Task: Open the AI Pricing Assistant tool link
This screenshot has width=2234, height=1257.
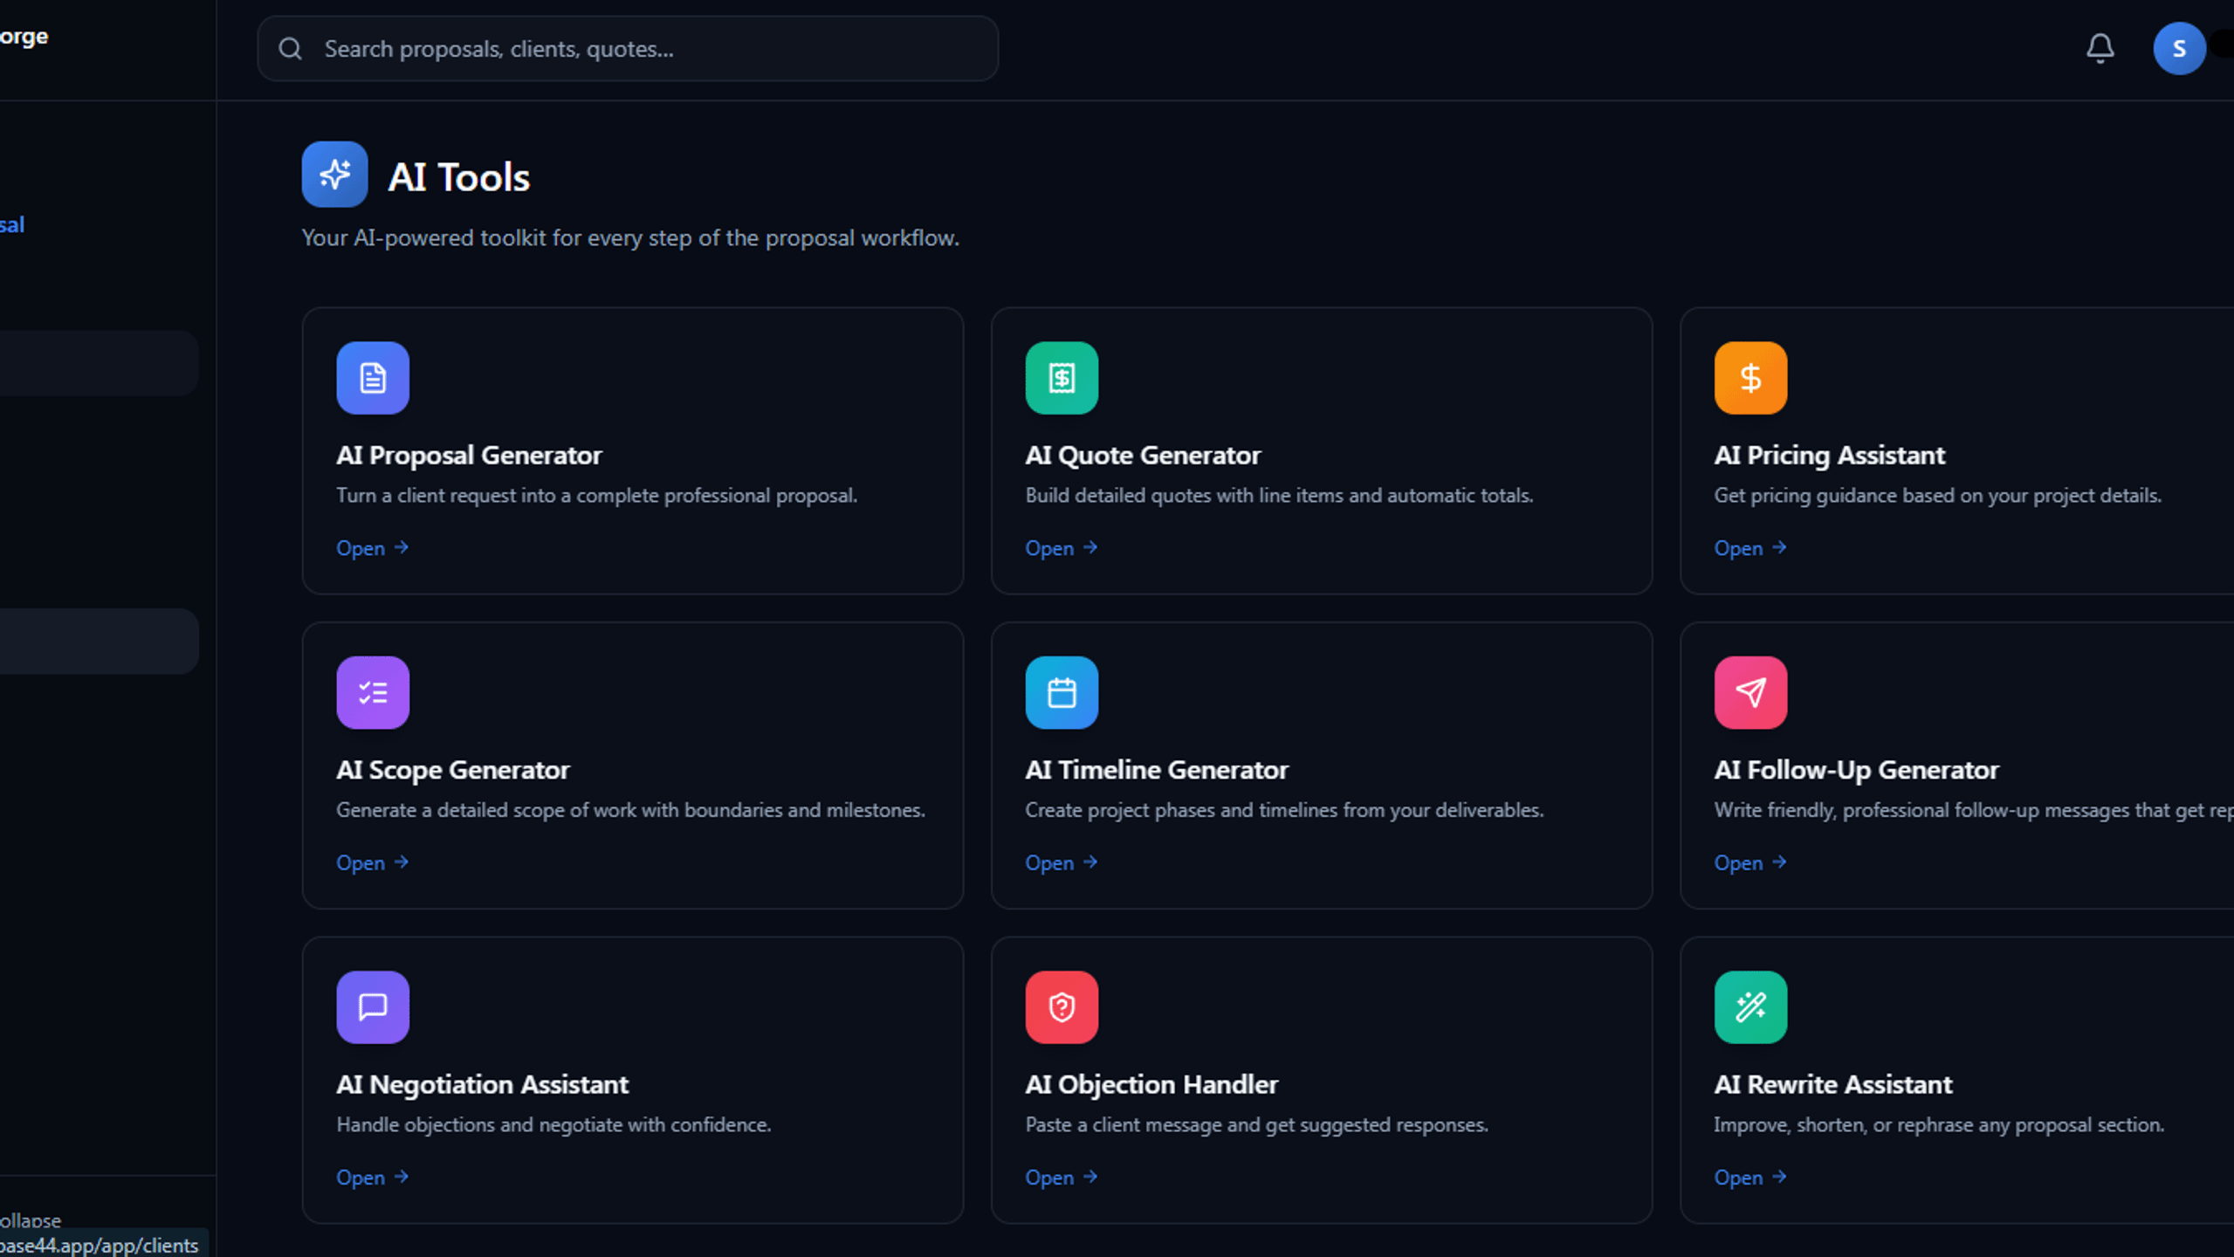Action: point(1750,548)
